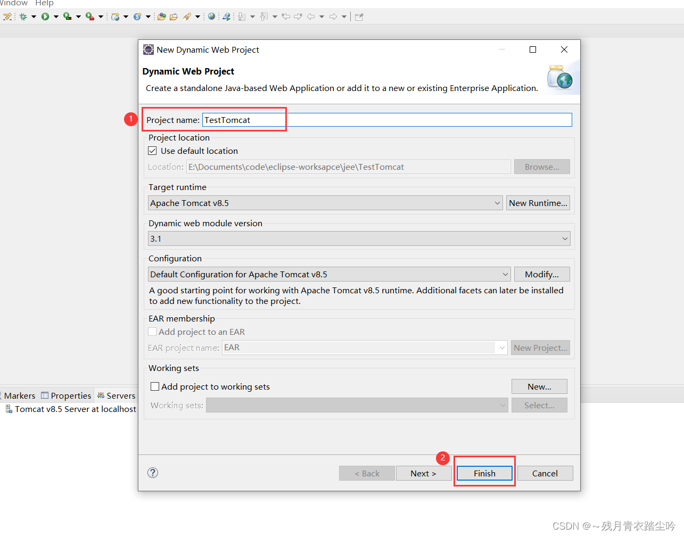Click the Location path field
Viewport: 684px width, 536px height.
coord(349,167)
